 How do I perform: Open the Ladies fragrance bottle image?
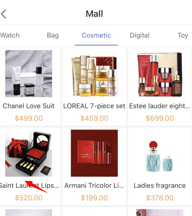(160, 153)
